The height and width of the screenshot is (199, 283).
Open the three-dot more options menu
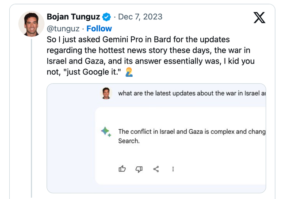click(x=173, y=169)
